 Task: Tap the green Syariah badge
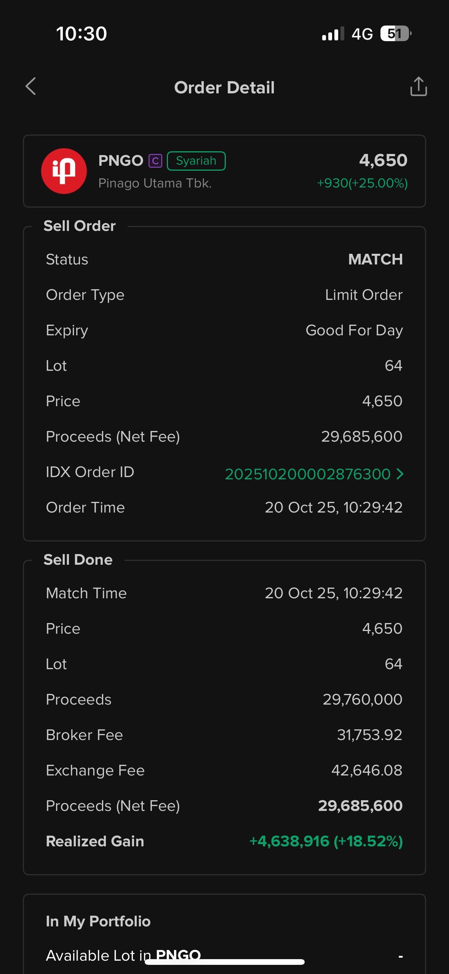click(196, 161)
